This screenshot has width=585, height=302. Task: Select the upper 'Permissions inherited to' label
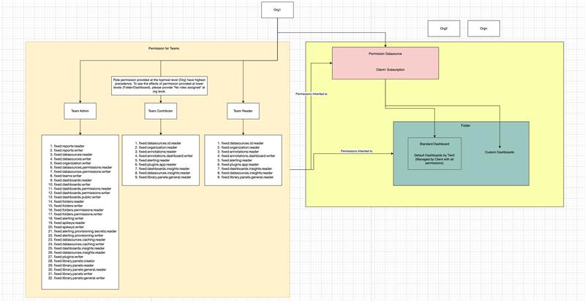tap(311, 94)
